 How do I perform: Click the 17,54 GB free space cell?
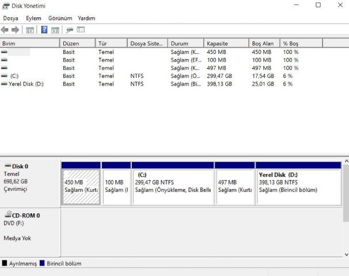click(x=263, y=76)
